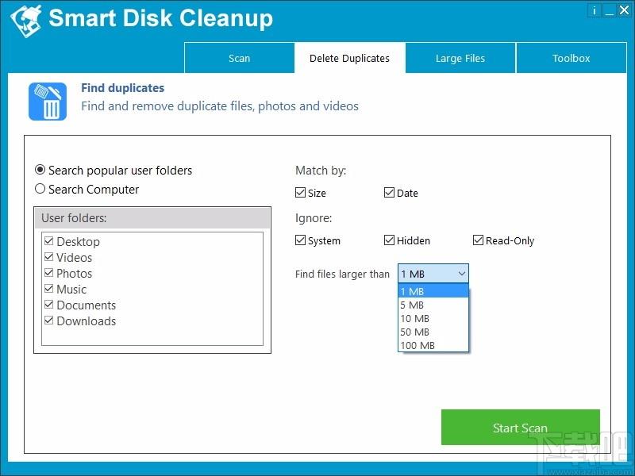Toggle Ignore Hidden files checkbox
This screenshot has width=635, height=476.
pyautogui.click(x=389, y=240)
